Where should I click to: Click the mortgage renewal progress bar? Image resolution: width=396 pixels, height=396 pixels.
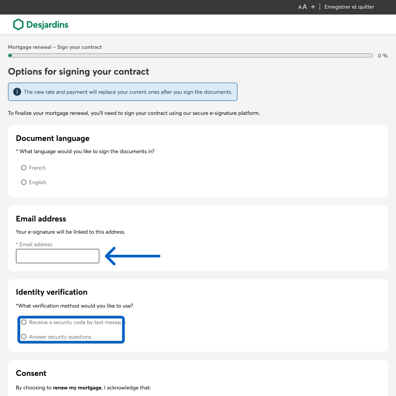click(190, 55)
